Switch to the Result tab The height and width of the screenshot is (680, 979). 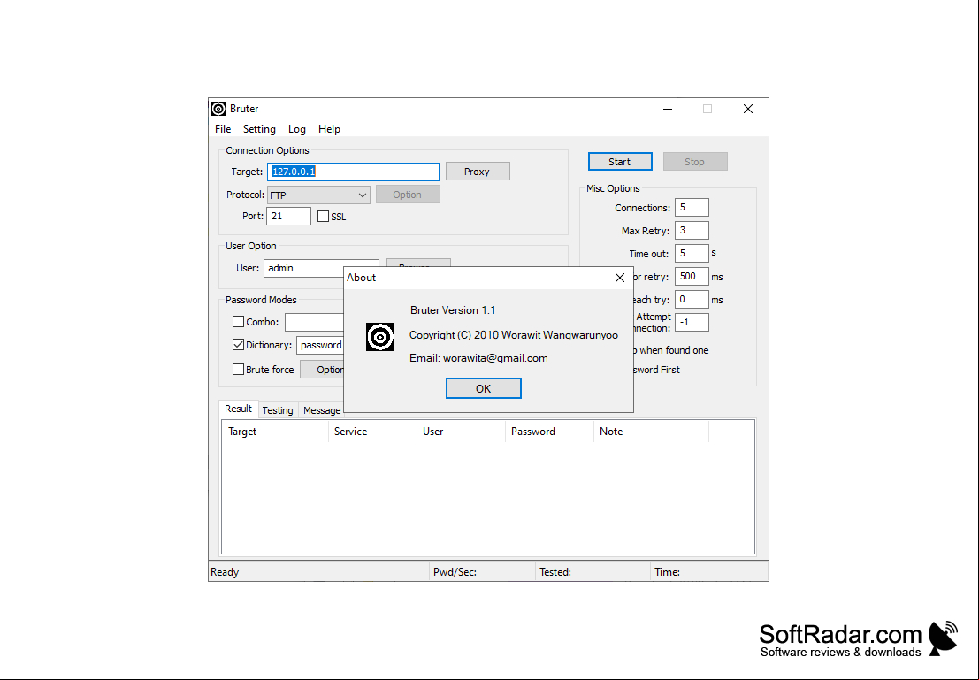(238, 409)
